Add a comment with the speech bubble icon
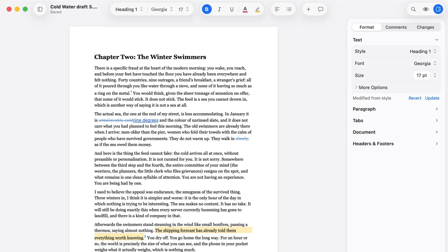Screen dimensions: 448x252 321,9
